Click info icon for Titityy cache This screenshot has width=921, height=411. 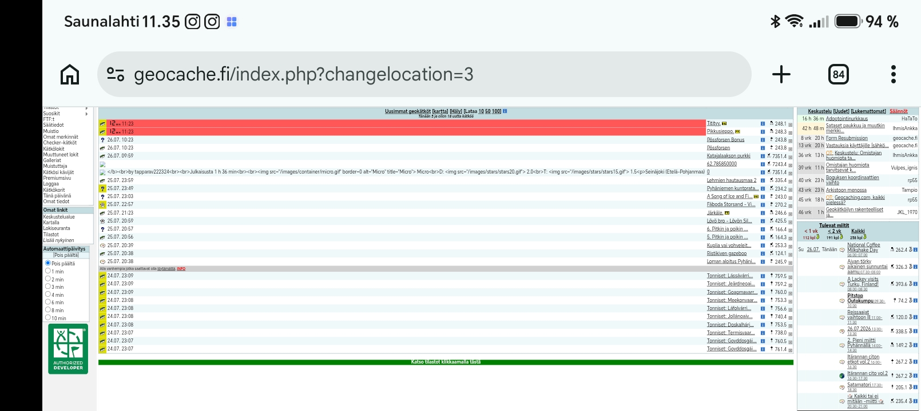coord(763,123)
